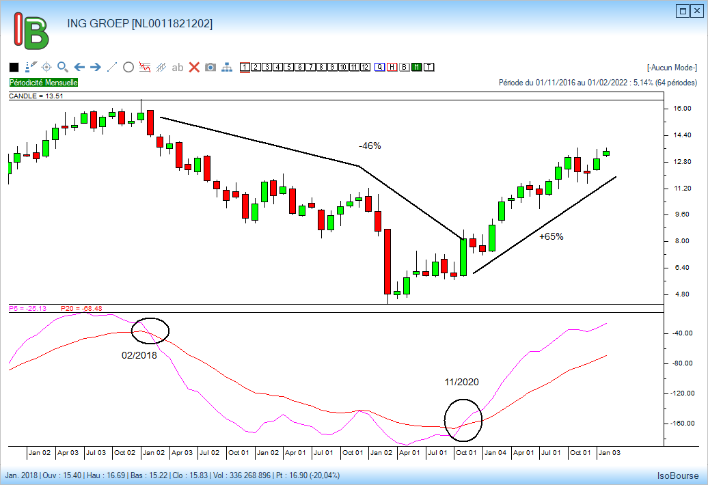Click the 11/2020 annotation text
The width and height of the screenshot is (708, 485).
(x=461, y=382)
